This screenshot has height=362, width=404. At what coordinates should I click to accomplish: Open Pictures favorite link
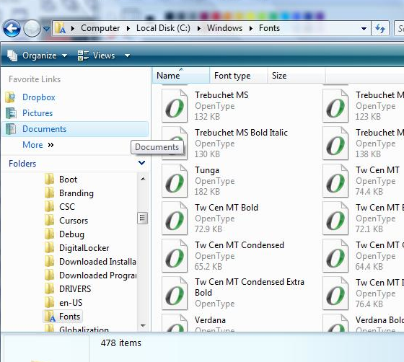38,113
